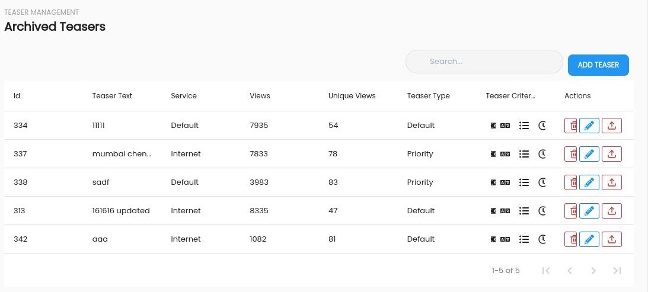Focus the Search input field
The width and height of the screenshot is (648, 292).
pos(484,62)
